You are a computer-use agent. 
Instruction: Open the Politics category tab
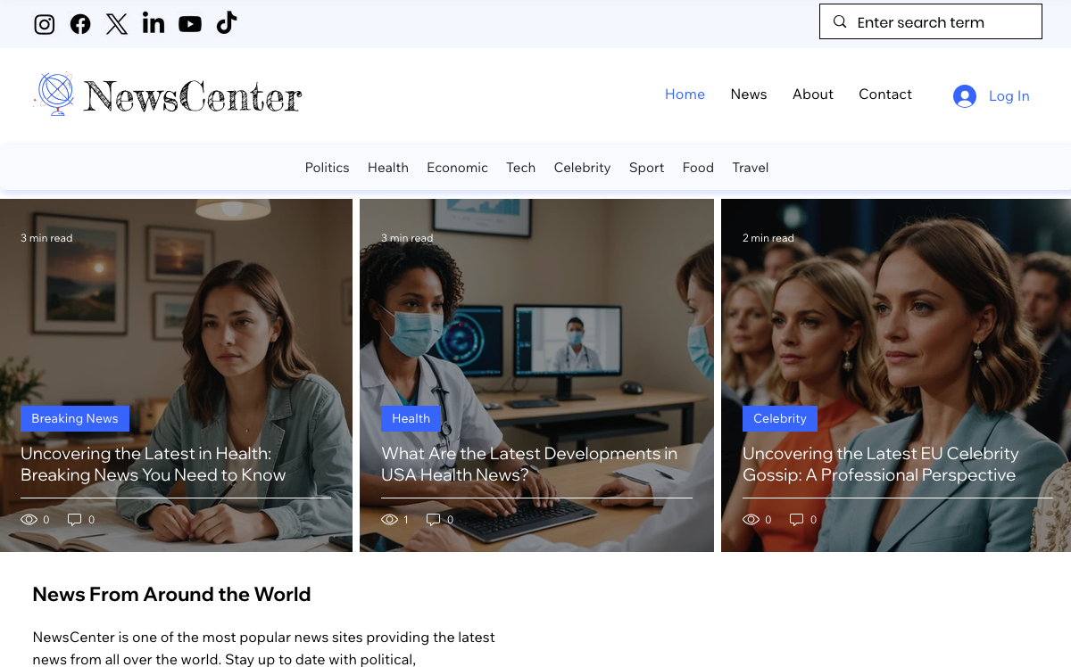pyautogui.click(x=327, y=168)
